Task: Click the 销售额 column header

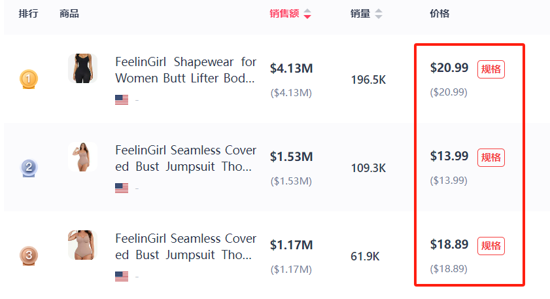Action: pos(284,14)
